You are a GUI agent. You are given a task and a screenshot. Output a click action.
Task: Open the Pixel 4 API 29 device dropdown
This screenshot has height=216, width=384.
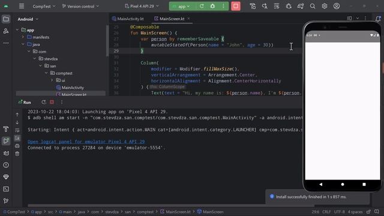pos(142,7)
